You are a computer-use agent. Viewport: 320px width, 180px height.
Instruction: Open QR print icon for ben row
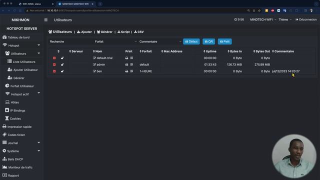click(x=131, y=71)
